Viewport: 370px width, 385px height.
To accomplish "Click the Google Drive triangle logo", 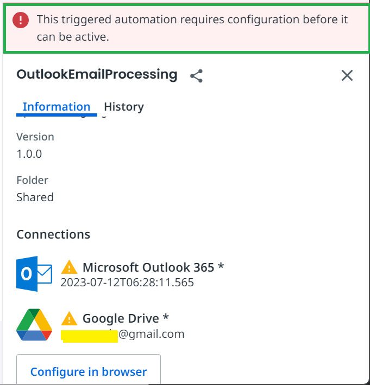I will (34, 325).
